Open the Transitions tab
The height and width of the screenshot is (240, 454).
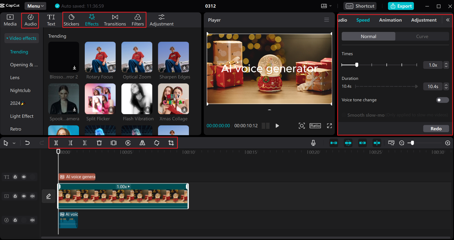coord(115,20)
